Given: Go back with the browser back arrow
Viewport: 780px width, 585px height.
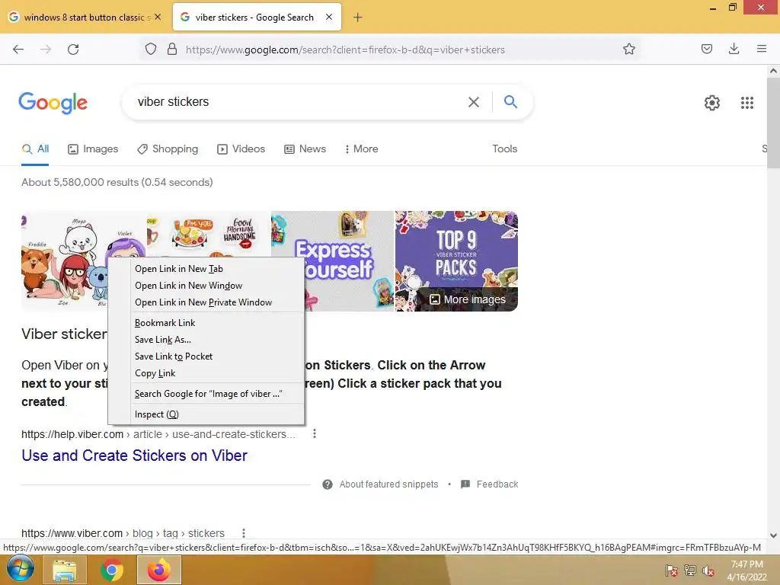Looking at the screenshot, I should click(x=18, y=50).
